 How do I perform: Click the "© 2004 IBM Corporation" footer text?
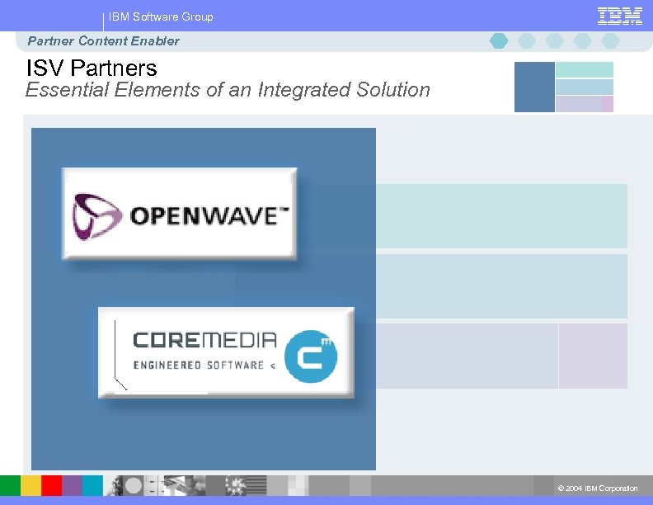click(x=598, y=488)
